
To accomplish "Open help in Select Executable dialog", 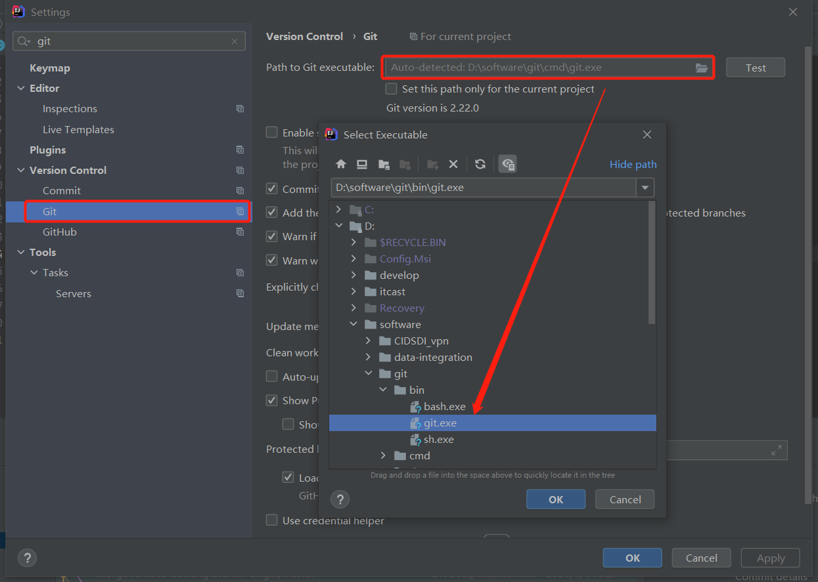I will [340, 500].
